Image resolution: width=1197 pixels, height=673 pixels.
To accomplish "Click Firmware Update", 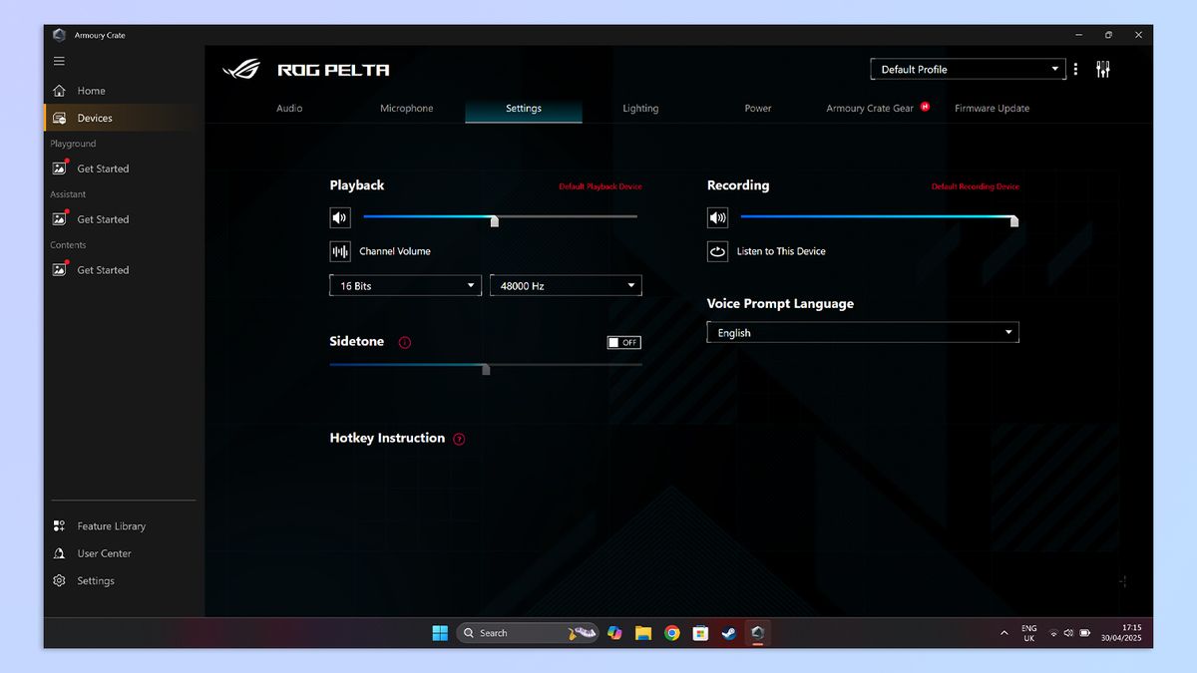I will pos(992,108).
